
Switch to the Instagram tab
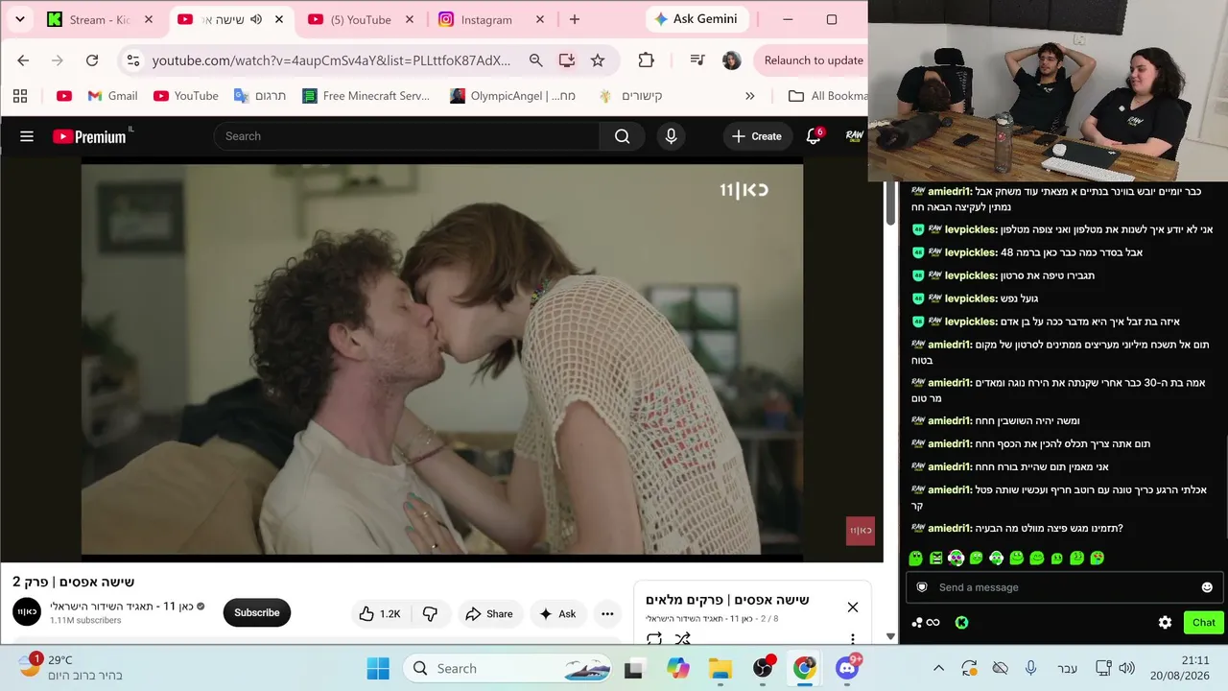[x=490, y=19]
